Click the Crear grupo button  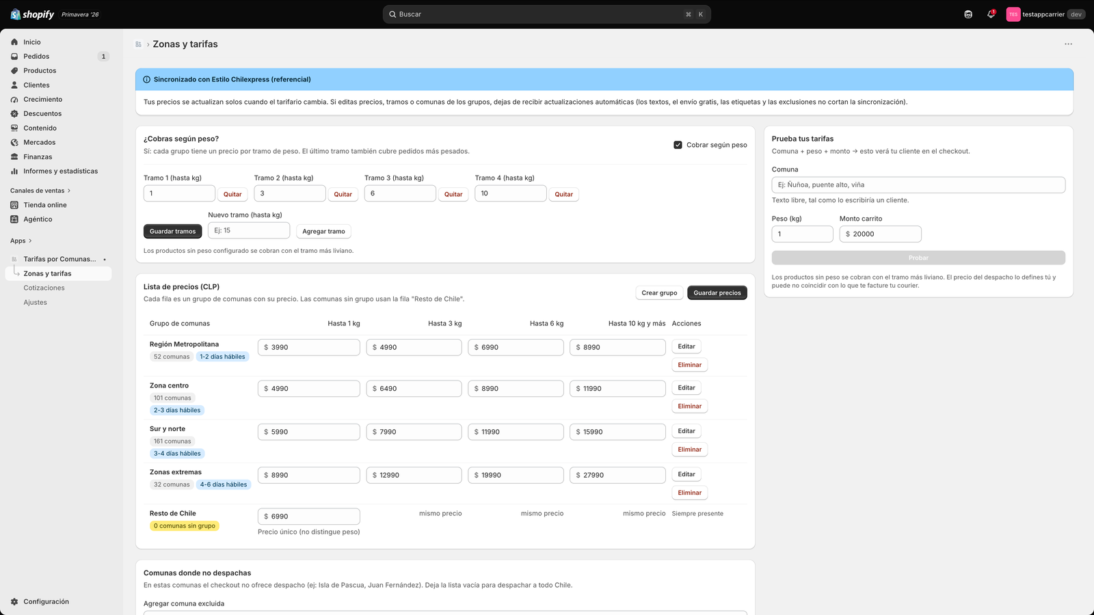[x=659, y=292]
